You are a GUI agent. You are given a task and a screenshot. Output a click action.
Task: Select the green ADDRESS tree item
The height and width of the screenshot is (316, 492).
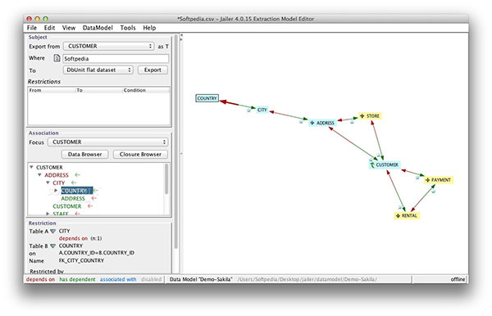pyautogui.click(x=73, y=199)
